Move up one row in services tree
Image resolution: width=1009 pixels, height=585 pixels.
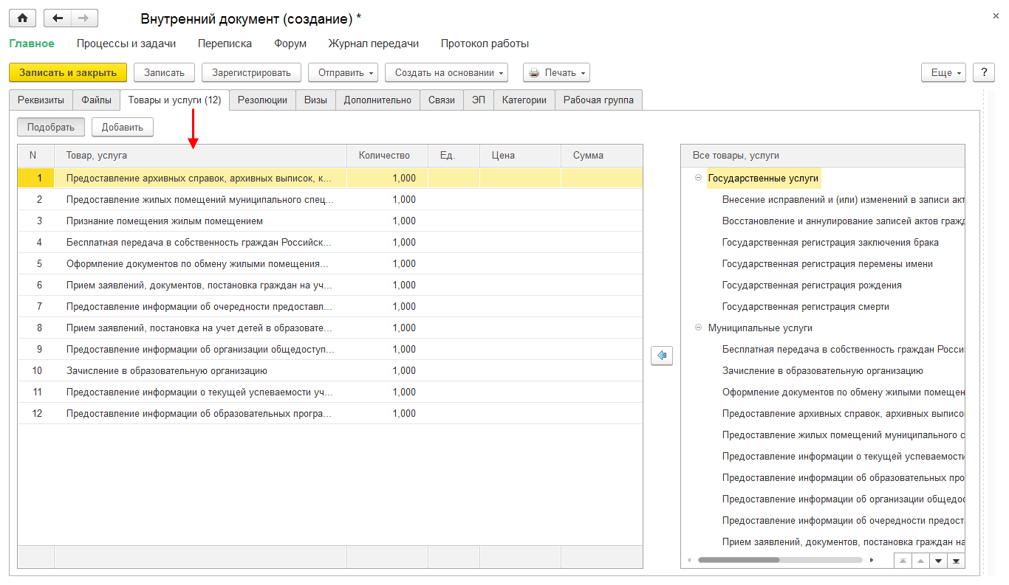[x=920, y=561]
